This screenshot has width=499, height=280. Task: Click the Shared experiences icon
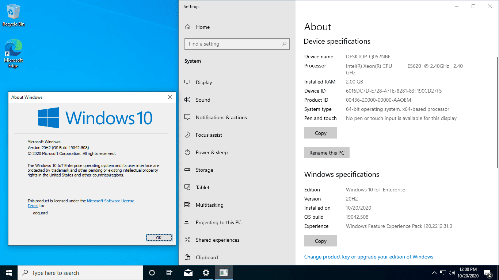click(x=187, y=240)
